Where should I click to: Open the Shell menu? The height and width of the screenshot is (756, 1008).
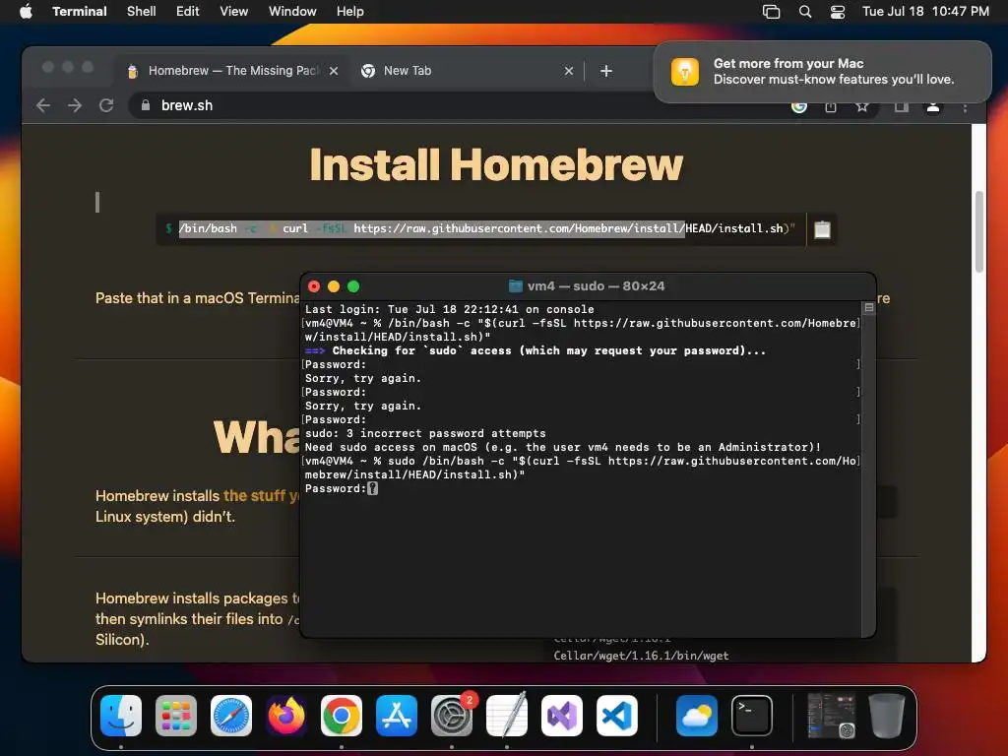click(142, 11)
